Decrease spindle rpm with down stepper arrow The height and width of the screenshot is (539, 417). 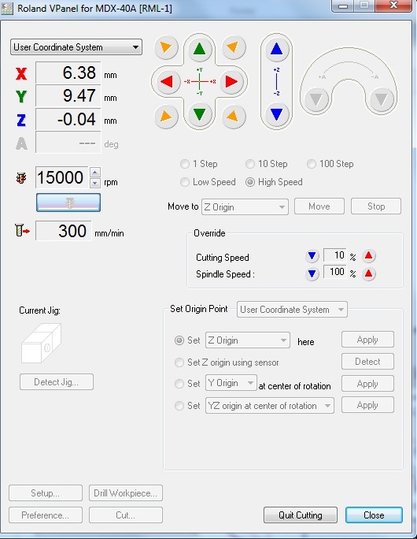tap(95, 183)
